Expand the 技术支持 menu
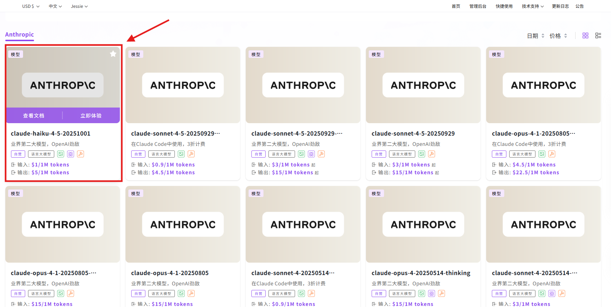611x307 pixels. pyautogui.click(x=533, y=6)
